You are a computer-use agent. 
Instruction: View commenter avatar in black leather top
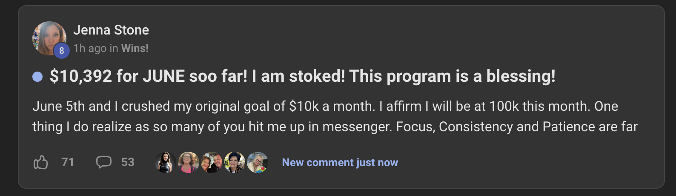(166, 162)
